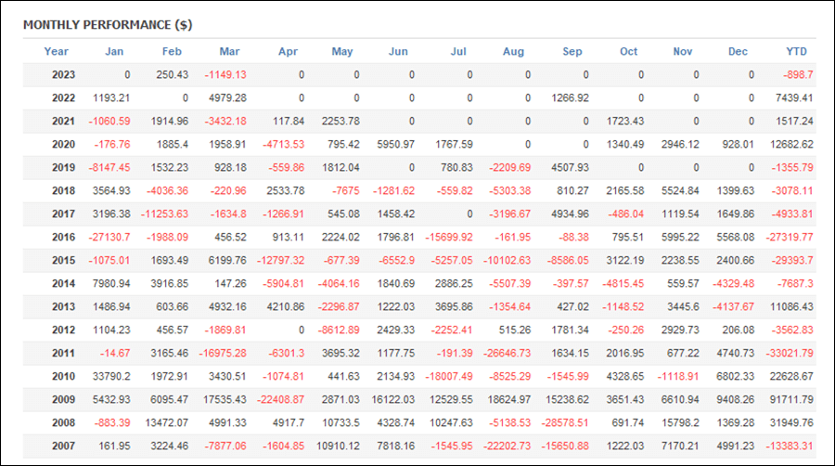Select the Mar column header

[x=229, y=51]
